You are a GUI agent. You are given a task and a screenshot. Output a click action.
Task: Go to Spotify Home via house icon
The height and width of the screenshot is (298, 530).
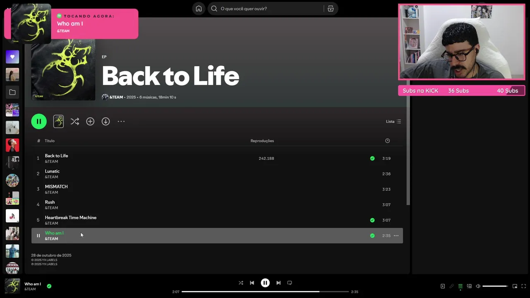[199, 9]
